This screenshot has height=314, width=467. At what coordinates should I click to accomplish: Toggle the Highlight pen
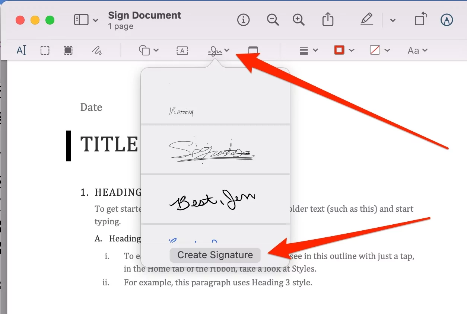pos(367,20)
